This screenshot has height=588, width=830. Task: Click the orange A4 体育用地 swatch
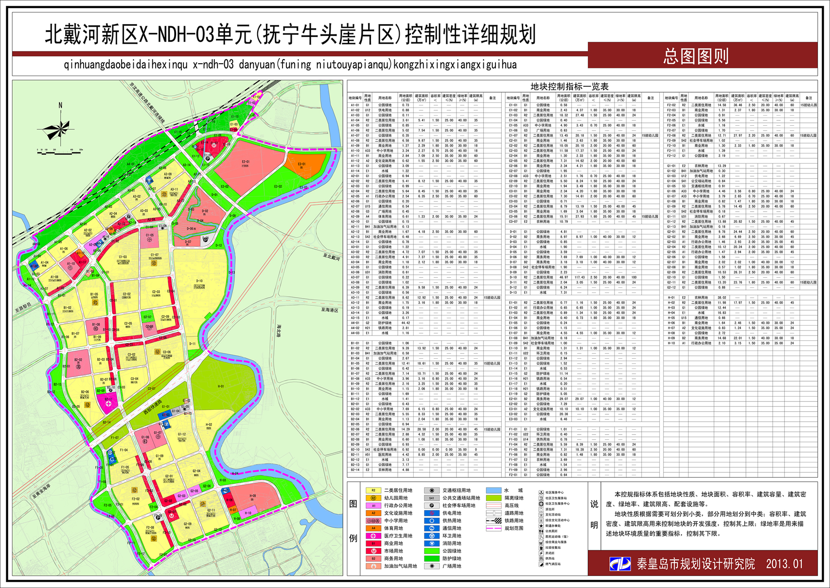(373, 528)
